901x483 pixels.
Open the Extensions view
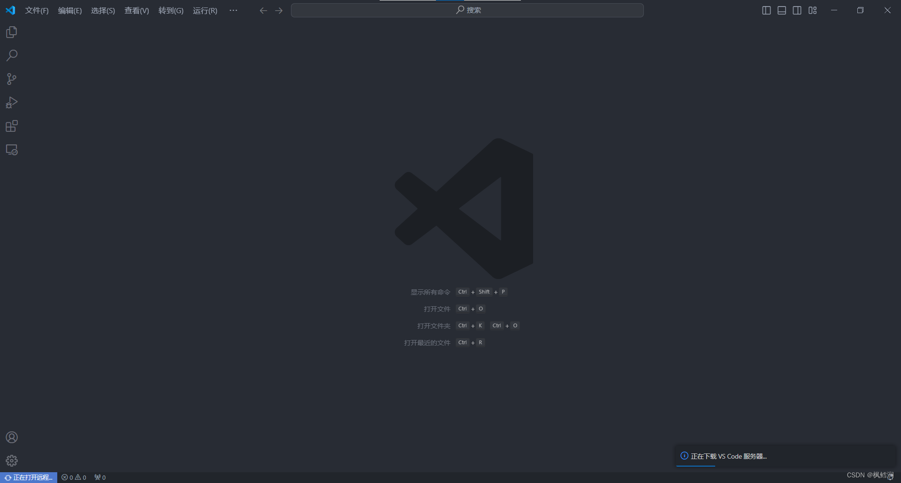click(x=12, y=126)
